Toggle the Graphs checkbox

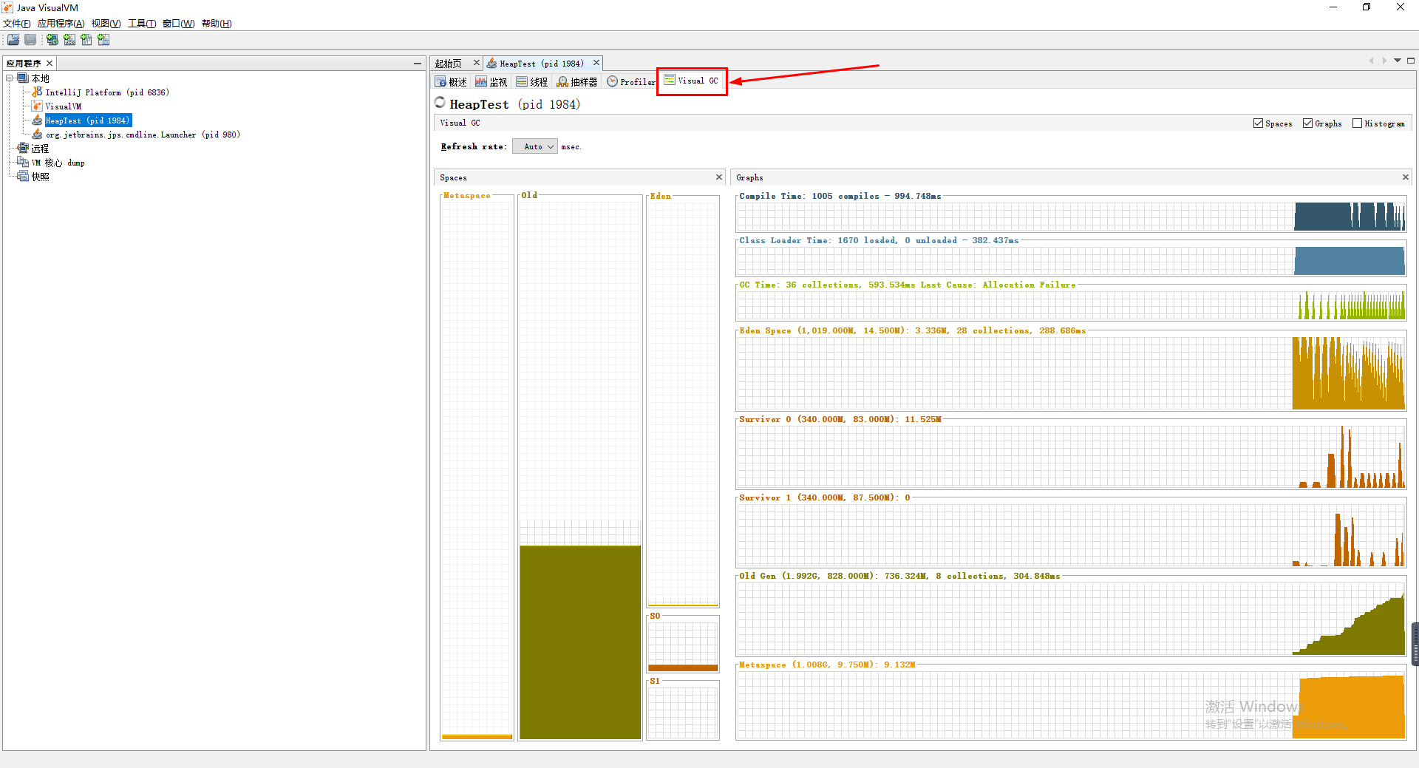tap(1307, 123)
